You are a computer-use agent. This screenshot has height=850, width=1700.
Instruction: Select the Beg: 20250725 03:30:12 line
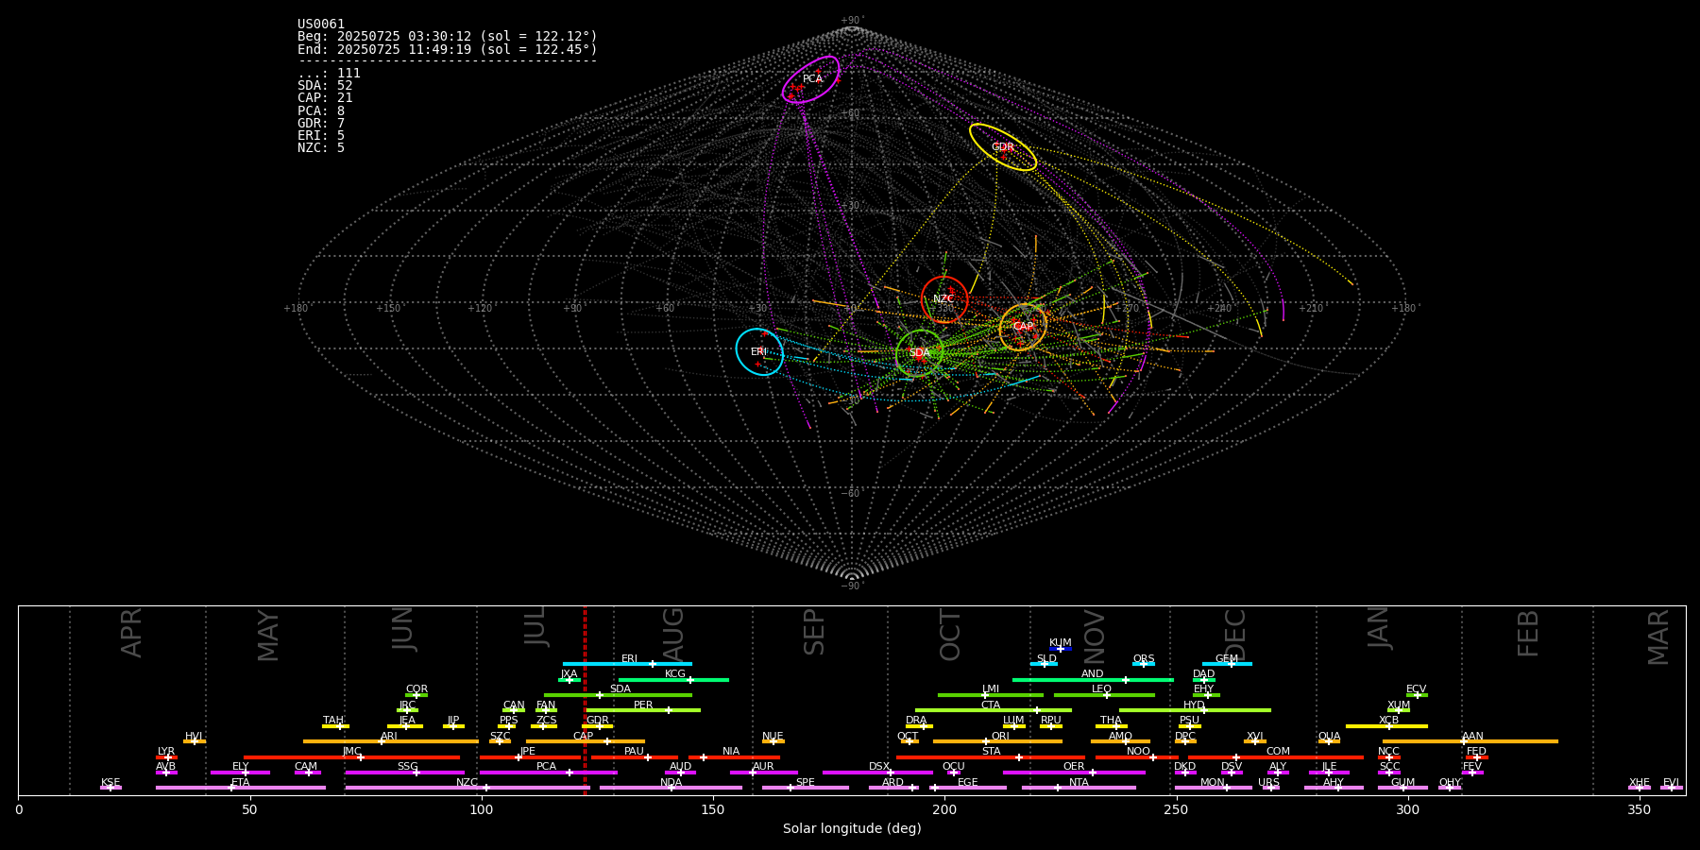tap(448, 37)
